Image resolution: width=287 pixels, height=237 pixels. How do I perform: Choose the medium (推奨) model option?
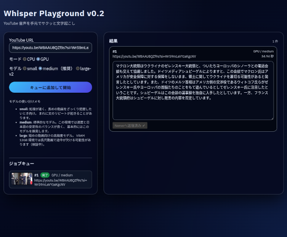(40, 69)
